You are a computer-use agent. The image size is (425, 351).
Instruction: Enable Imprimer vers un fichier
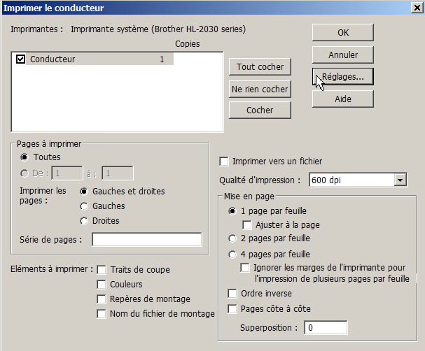225,162
